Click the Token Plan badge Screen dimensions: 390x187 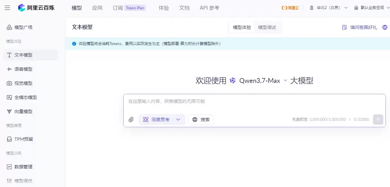pos(135,8)
